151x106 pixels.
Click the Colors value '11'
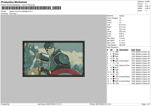[146, 4]
